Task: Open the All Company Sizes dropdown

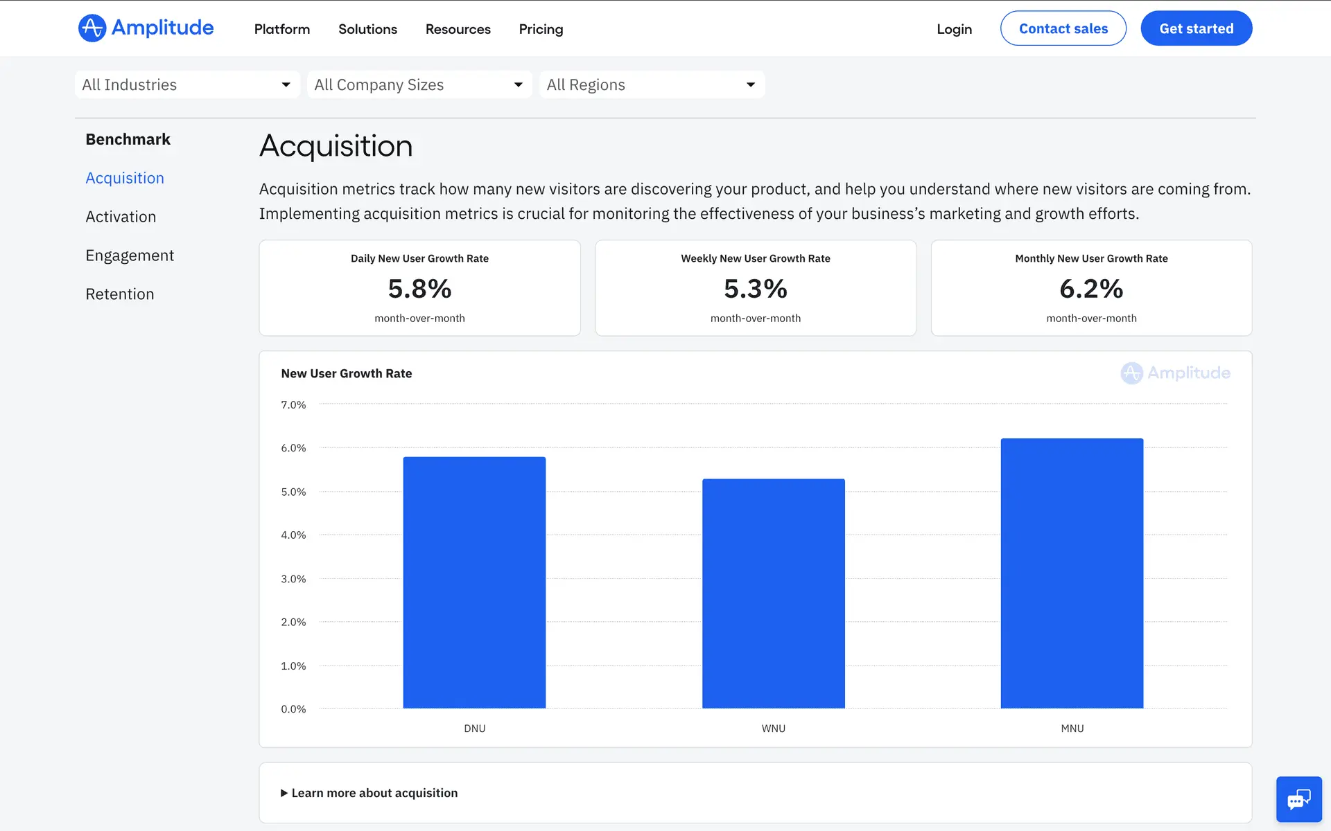Action: point(419,84)
